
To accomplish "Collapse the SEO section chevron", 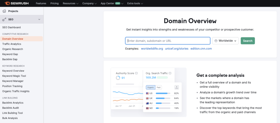I will tap(39, 20).
